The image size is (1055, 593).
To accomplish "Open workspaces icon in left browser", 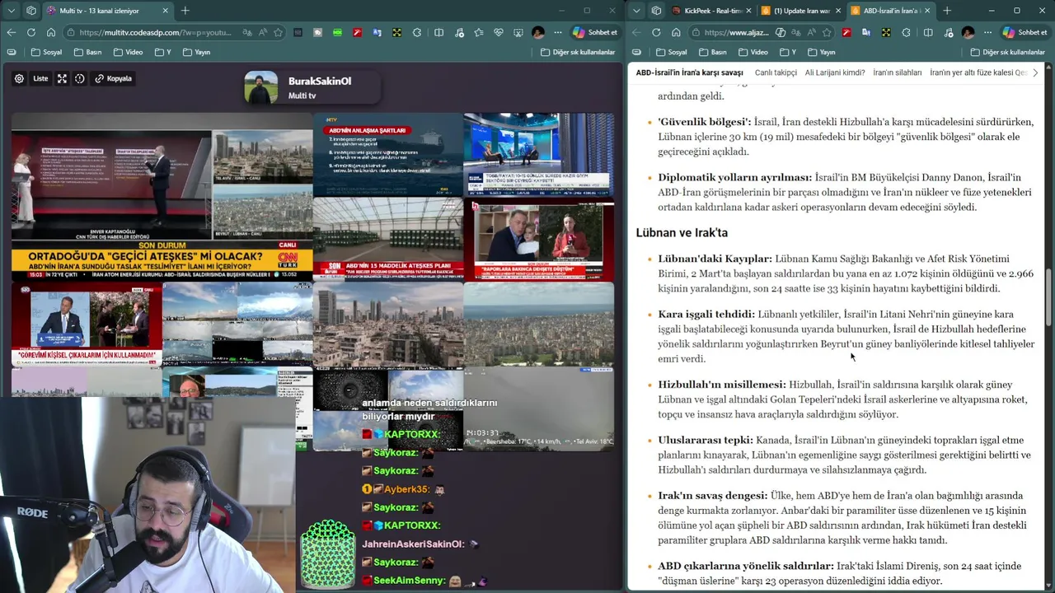I will (31, 11).
